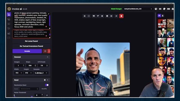Image resolution: width=180 pixels, height=101 pixels.
Task: Open the Training tab icon in sidebar
Action: (9, 38)
